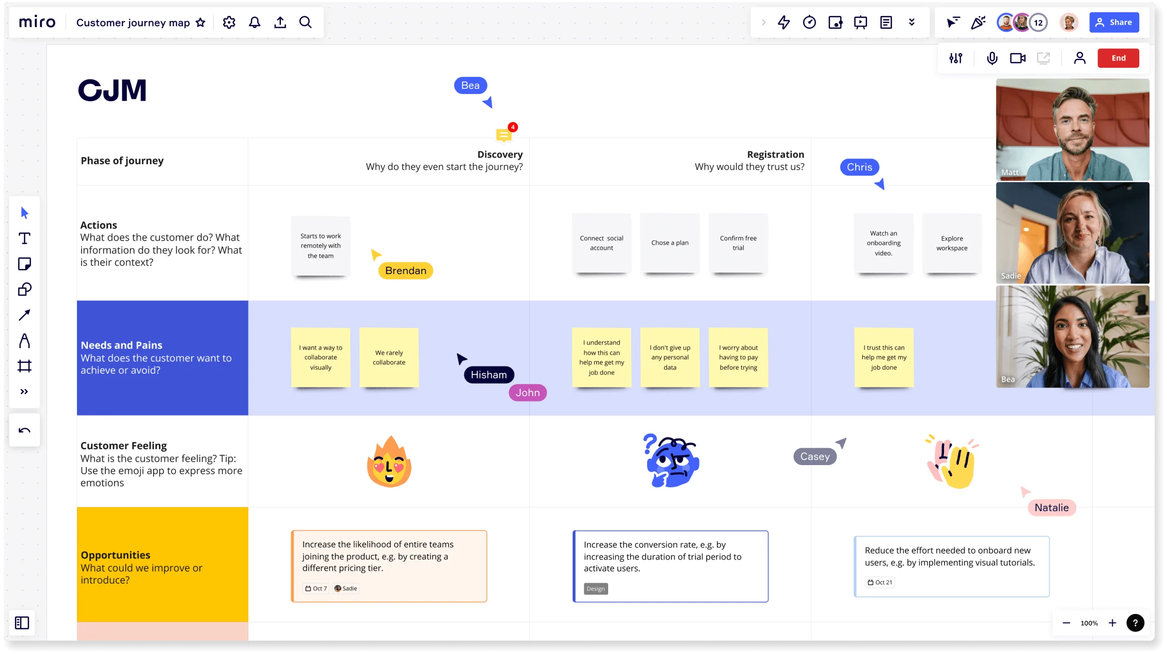Click the End session button
This screenshot has height=655, width=1167.
[1119, 57]
